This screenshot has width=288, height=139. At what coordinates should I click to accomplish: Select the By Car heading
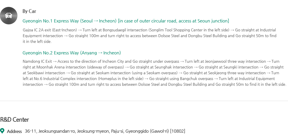click(x=29, y=11)
